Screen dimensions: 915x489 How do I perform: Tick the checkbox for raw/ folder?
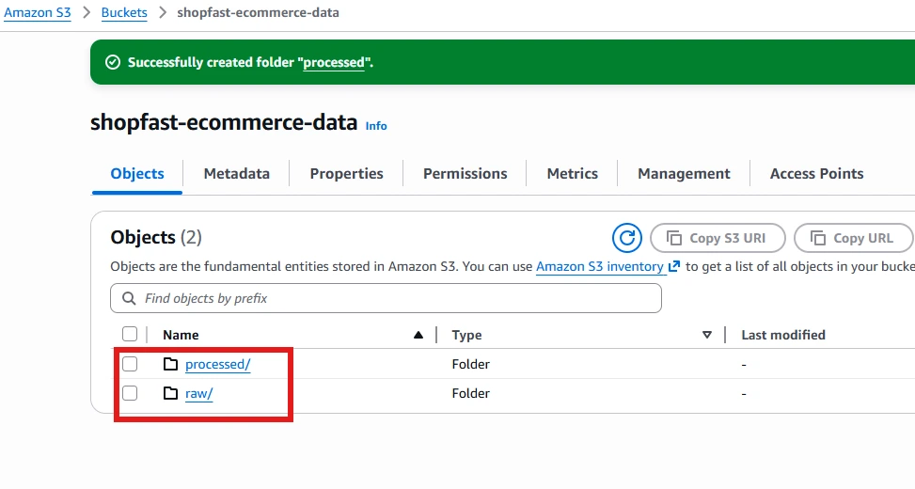(x=130, y=393)
